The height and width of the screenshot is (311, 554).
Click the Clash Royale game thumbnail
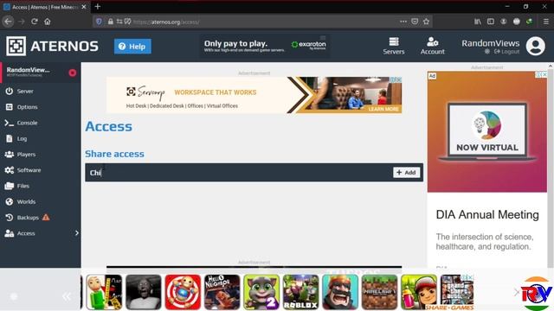[x=340, y=292]
